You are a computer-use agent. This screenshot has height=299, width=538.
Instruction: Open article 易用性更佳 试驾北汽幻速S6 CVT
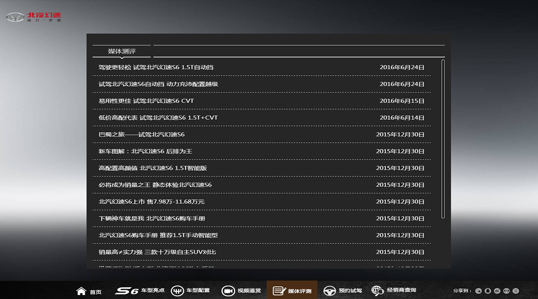pyautogui.click(x=146, y=101)
